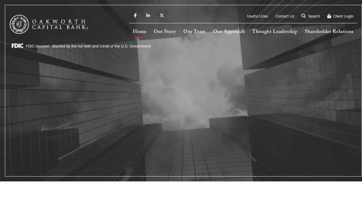Click the Oakworth Capital Bank logo

pos(49,24)
